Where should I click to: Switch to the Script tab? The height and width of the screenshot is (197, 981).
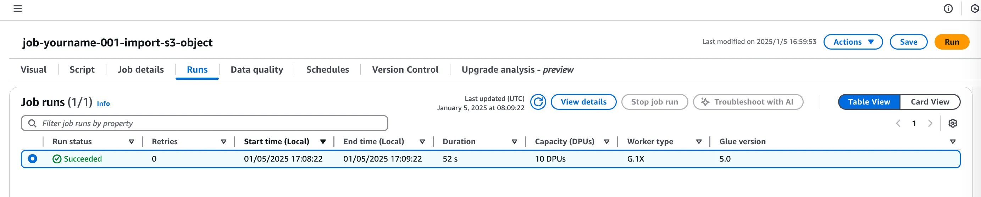pos(82,69)
